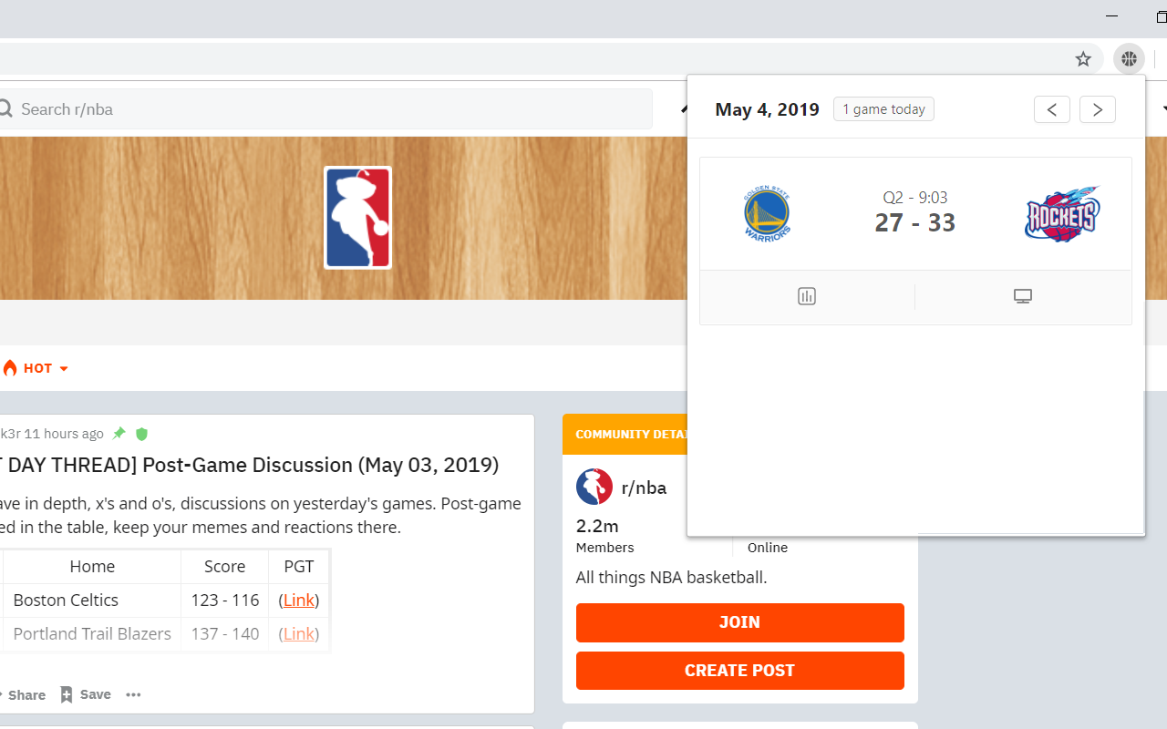Open the post's three-dot more options

(133, 694)
